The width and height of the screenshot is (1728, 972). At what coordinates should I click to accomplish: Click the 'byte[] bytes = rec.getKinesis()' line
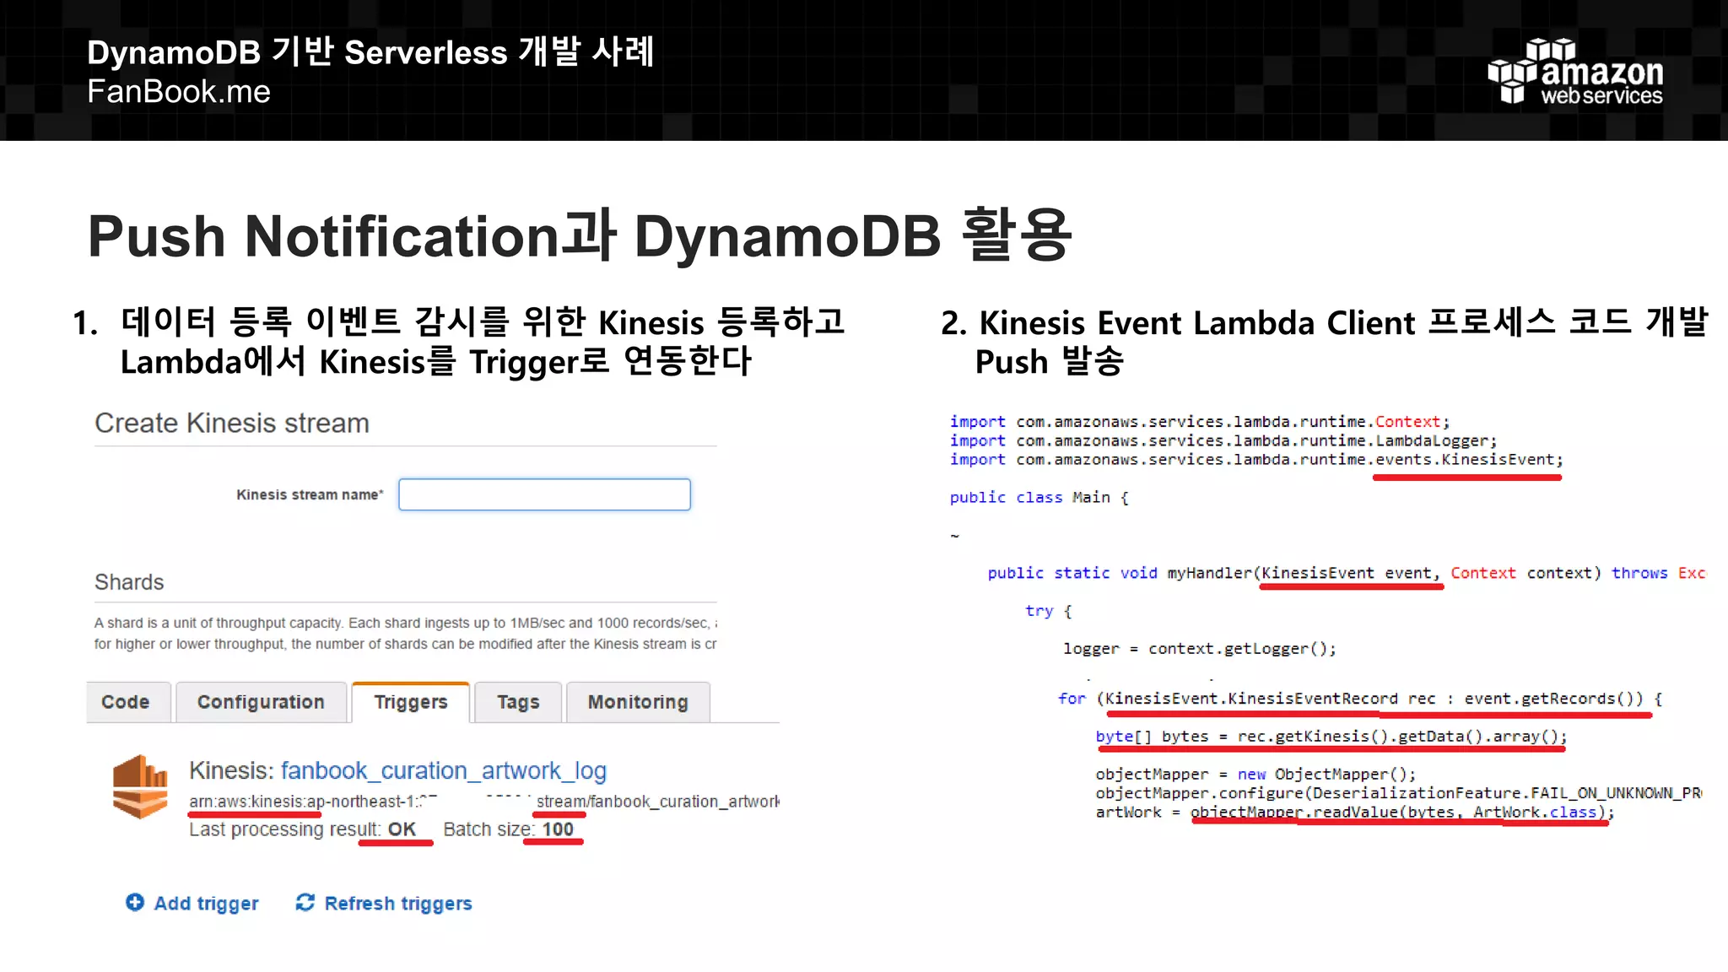[x=1331, y=737]
